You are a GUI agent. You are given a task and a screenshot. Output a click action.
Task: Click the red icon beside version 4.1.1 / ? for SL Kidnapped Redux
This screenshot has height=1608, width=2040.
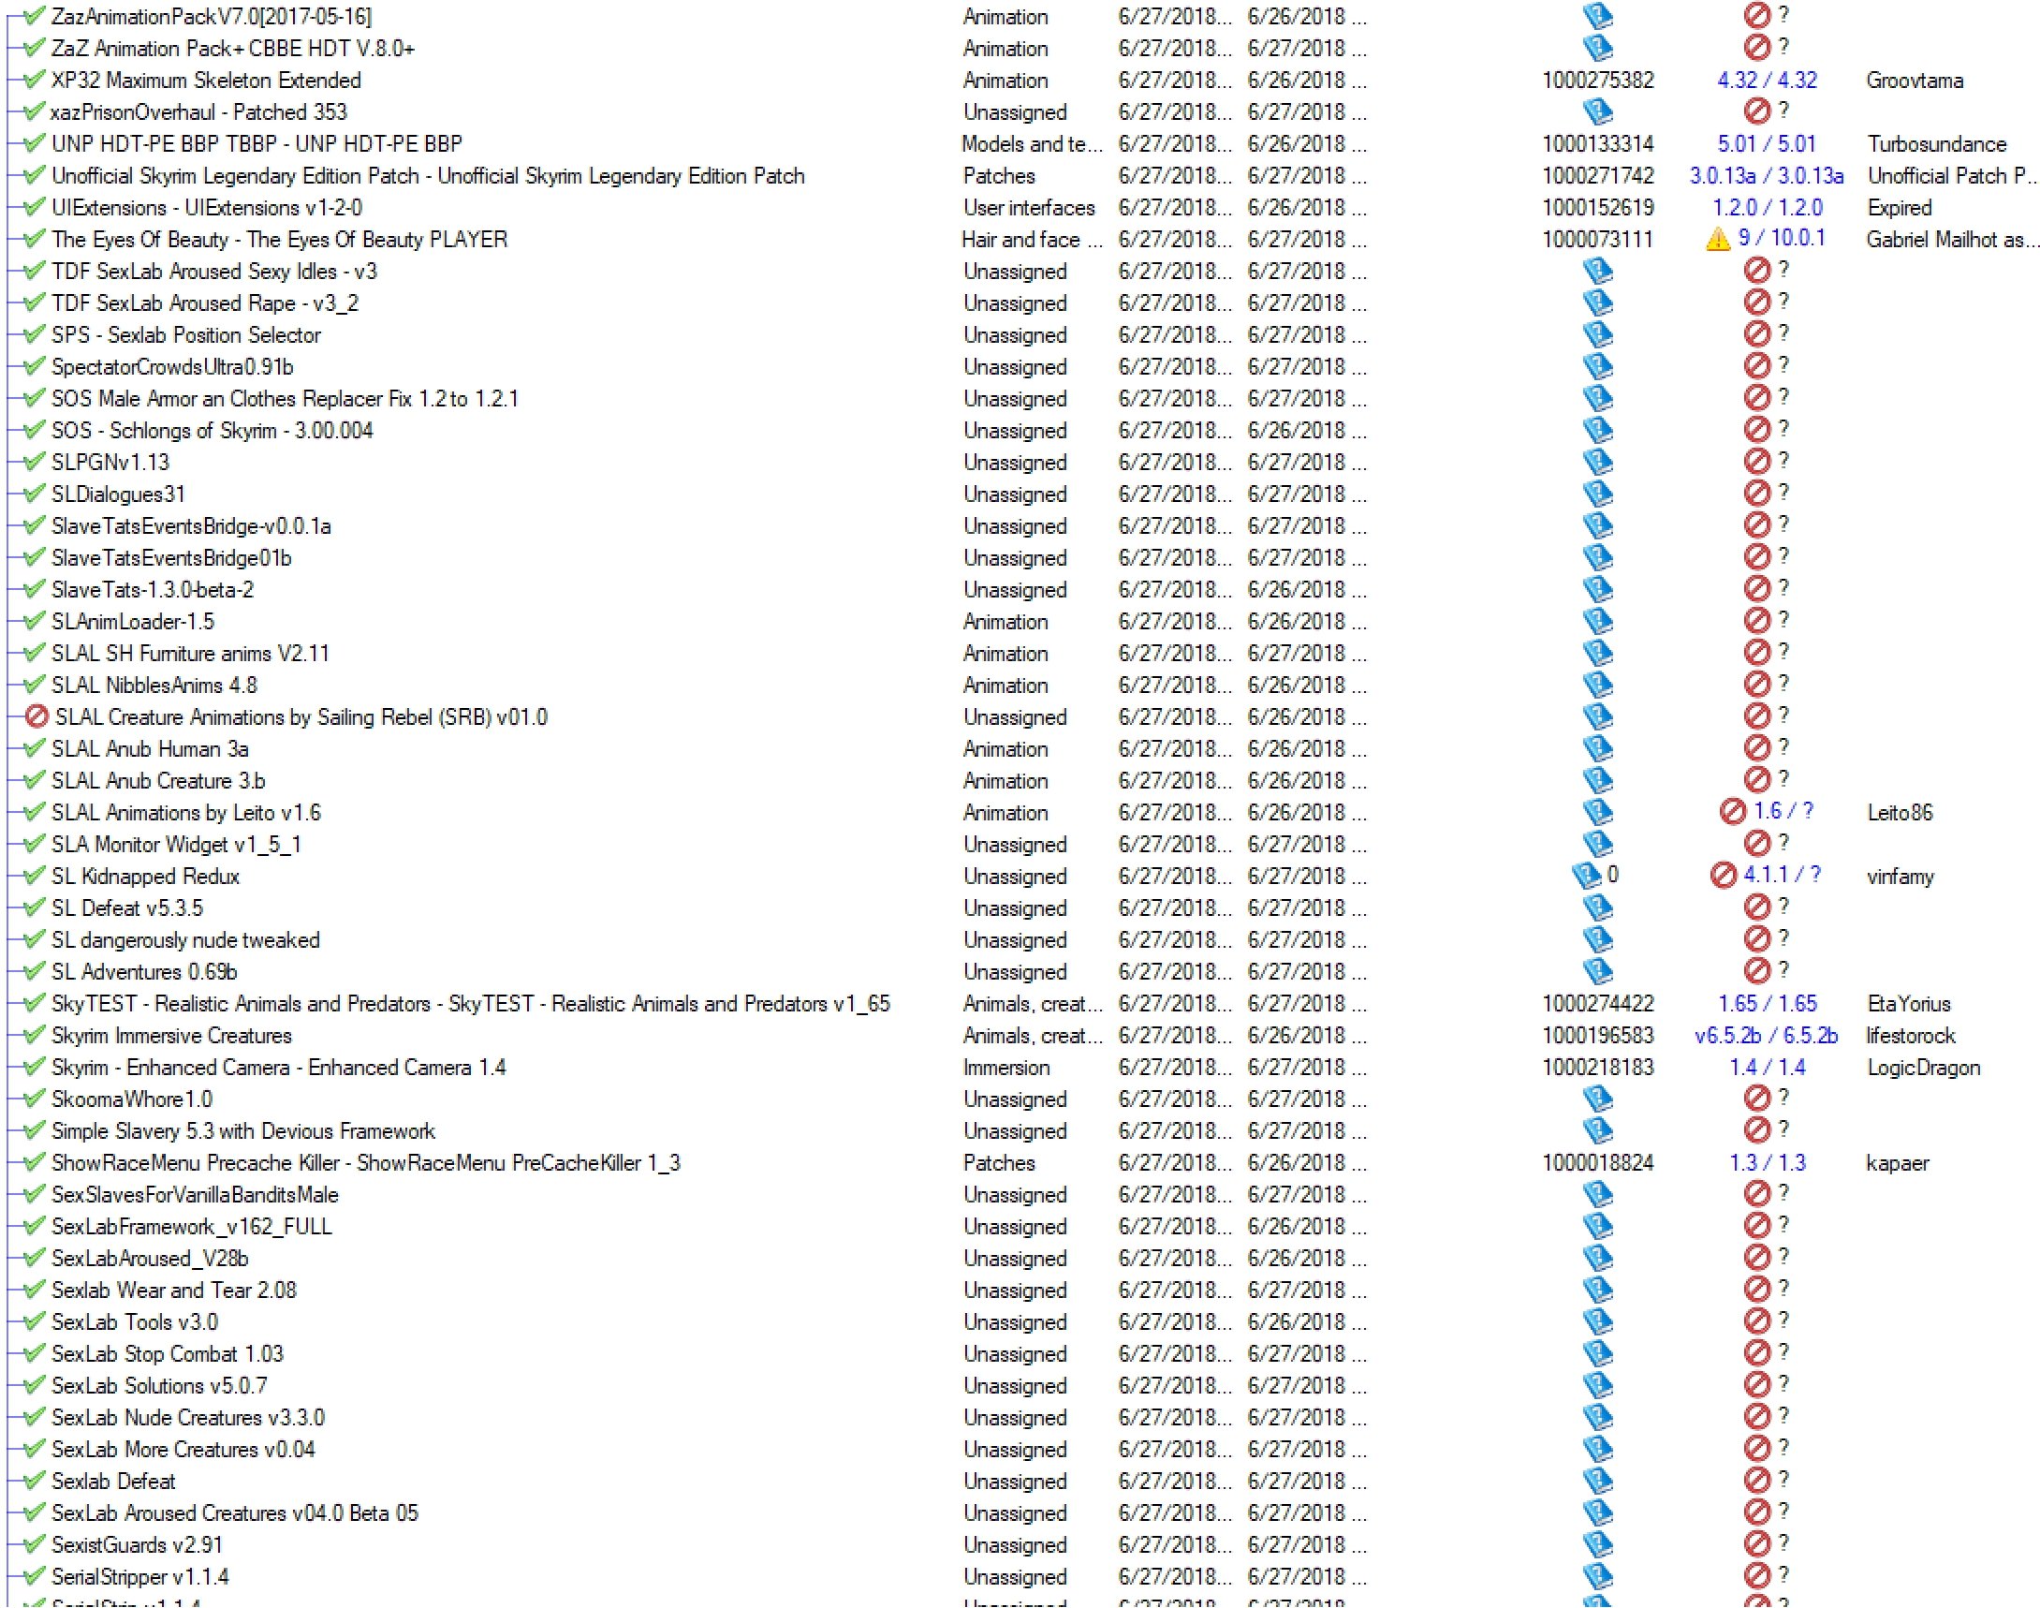[1723, 876]
